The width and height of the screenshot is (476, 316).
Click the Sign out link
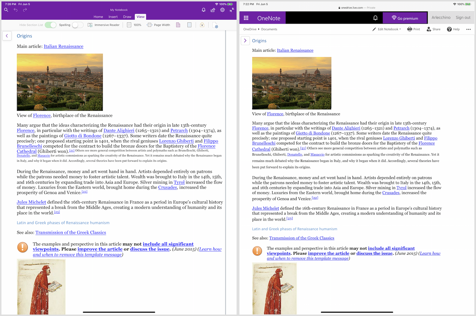[463, 17]
